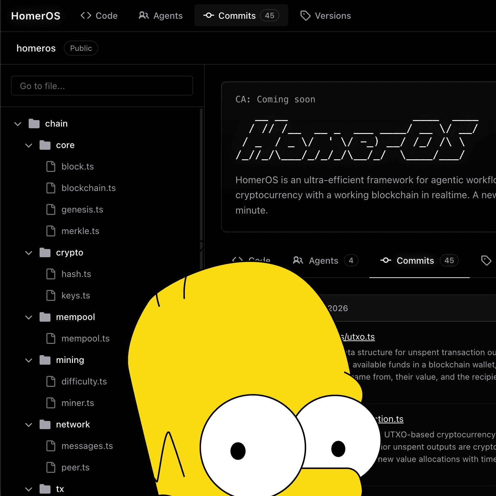Click the folder icon next to chain
Image resolution: width=496 pixels, height=496 pixels.
34,123
